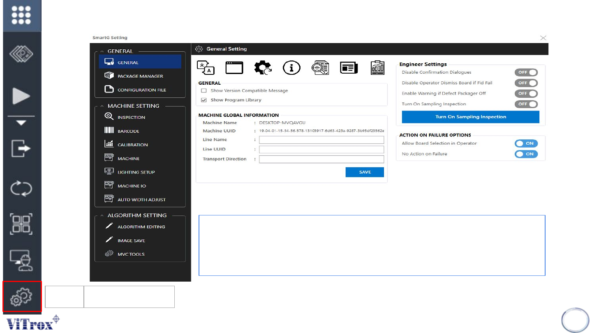Click the SAVE button
This screenshot has height=333, width=592.
pos(365,172)
